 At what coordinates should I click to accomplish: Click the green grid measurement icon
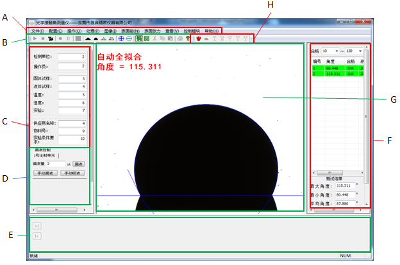coord(140,38)
